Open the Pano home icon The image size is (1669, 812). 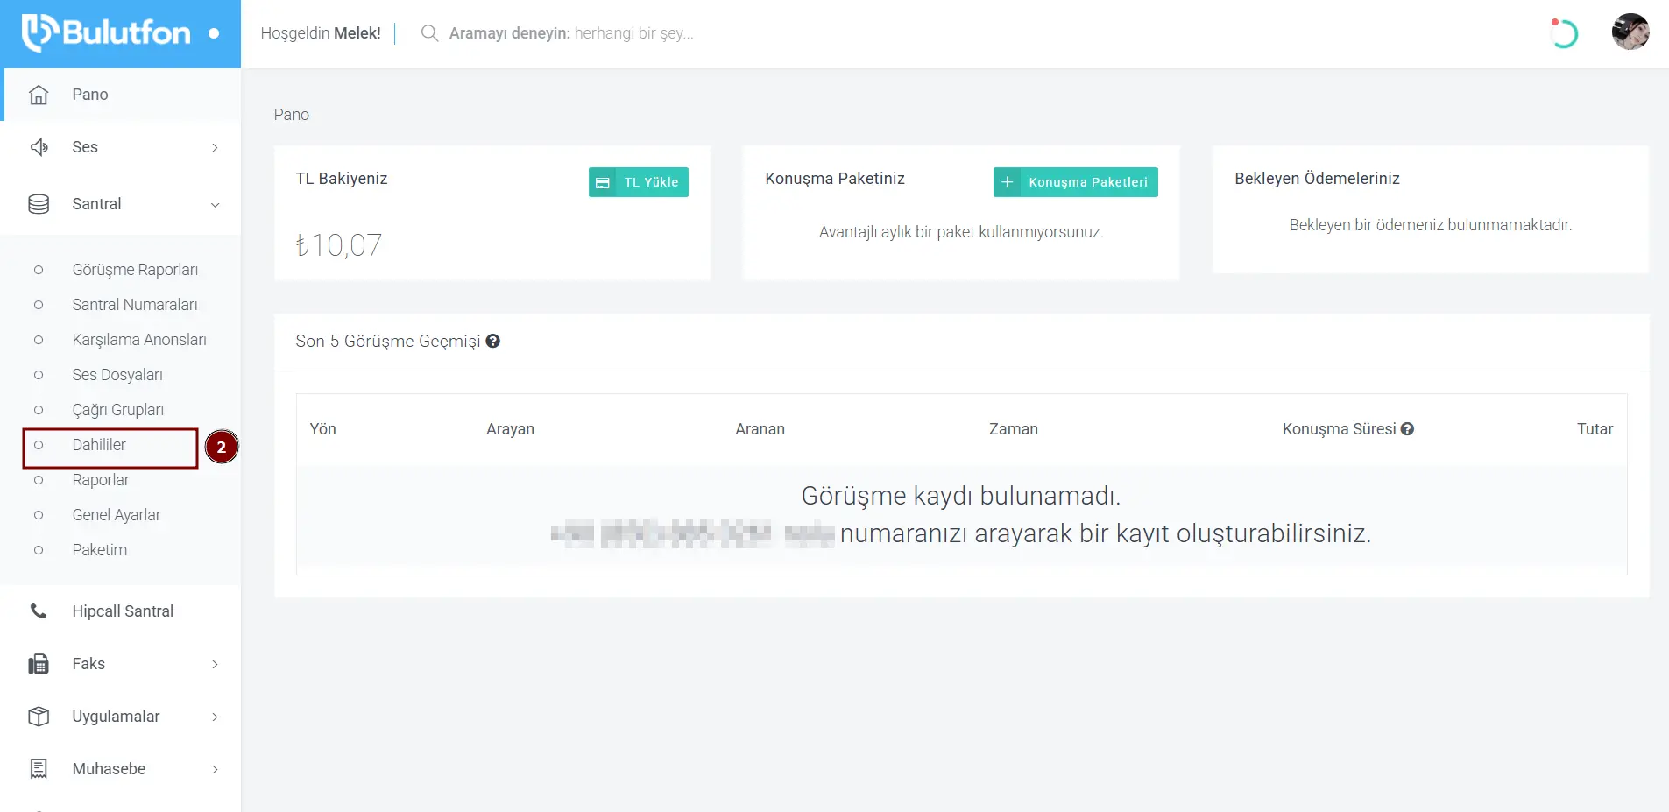(39, 95)
